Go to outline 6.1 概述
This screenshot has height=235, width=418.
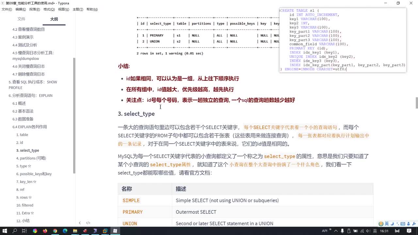pos(19,103)
